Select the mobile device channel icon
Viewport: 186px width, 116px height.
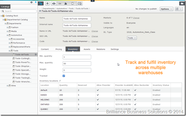[73, 4]
